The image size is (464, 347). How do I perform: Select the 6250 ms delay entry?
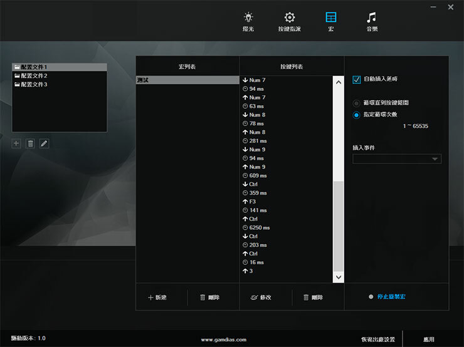259,228
